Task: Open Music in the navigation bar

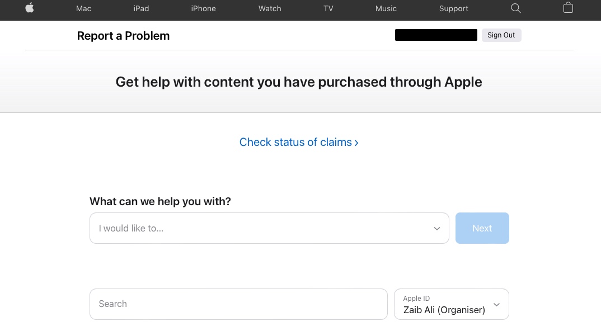Action: tap(386, 8)
